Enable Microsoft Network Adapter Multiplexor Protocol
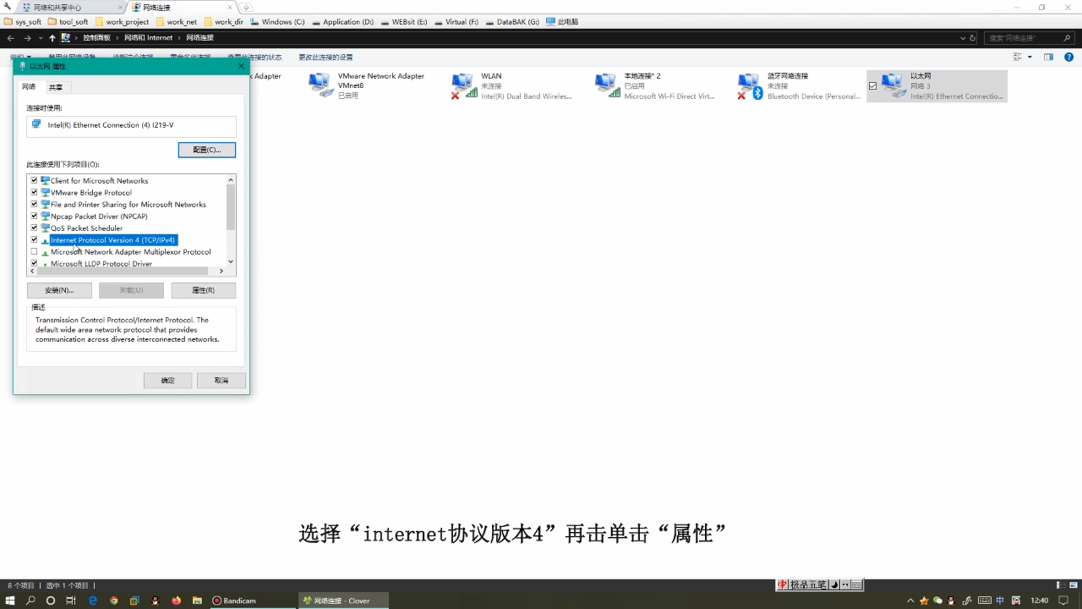 coord(34,251)
